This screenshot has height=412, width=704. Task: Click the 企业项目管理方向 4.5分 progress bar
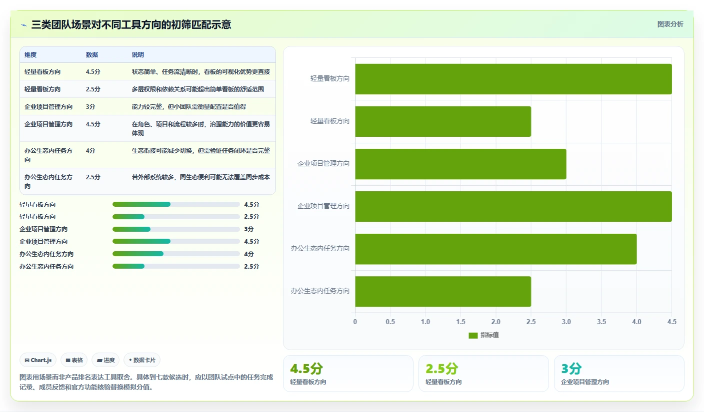(x=176, y=241)
